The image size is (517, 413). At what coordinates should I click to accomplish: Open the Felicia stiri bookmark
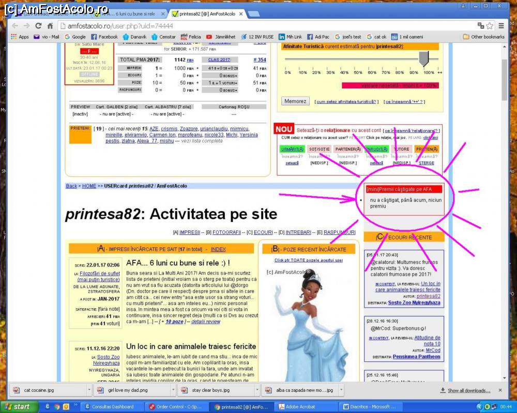pos(191,37)
